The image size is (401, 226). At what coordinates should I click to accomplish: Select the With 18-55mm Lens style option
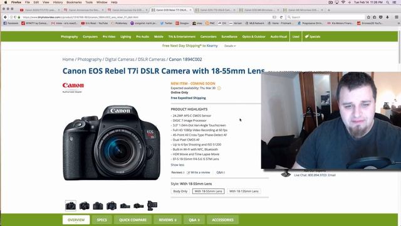coord(208,191)
